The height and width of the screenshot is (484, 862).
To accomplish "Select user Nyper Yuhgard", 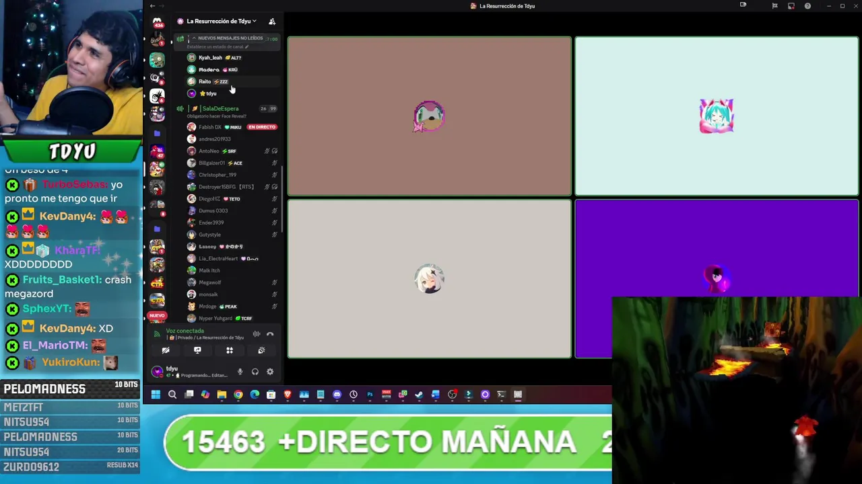I will tap(215, 319).
